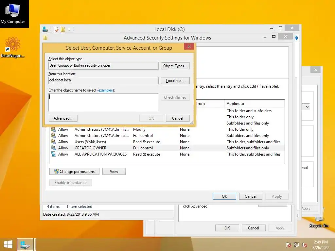Viewport: 335px width, 251px height.
Task: Expand dropdown arrow in background window
Action: click(x=307, y=107)
